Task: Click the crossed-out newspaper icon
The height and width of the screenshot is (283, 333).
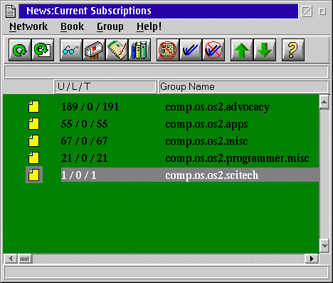Action: (x=168, y=50)
